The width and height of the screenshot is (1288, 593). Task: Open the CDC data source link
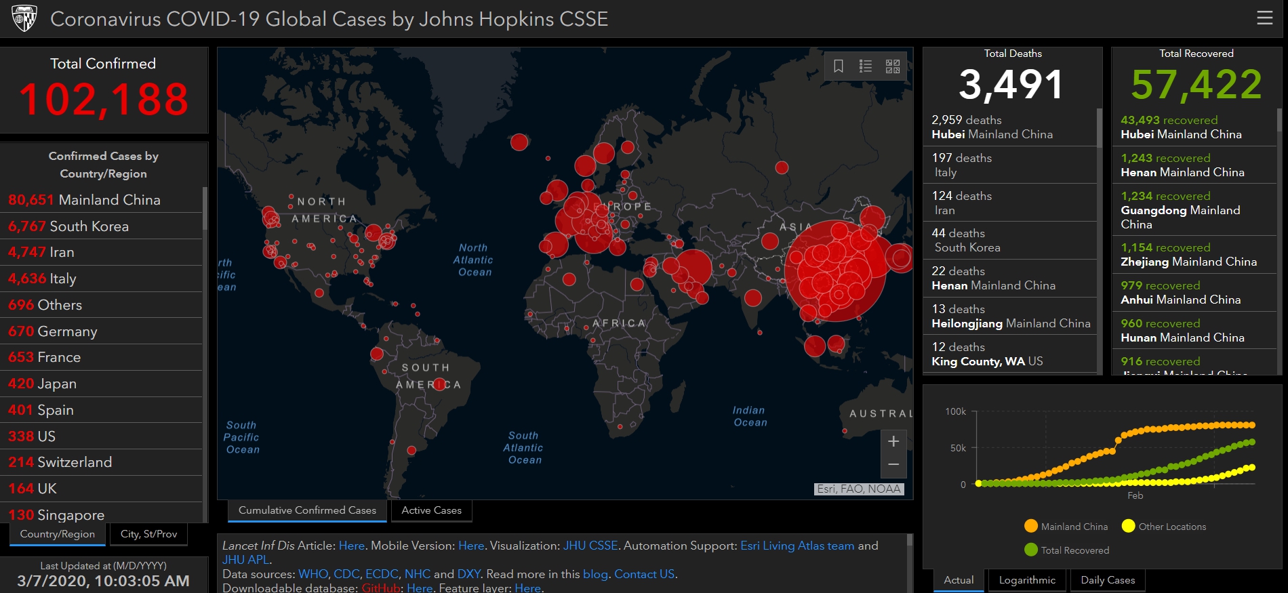tap(346, 574)
